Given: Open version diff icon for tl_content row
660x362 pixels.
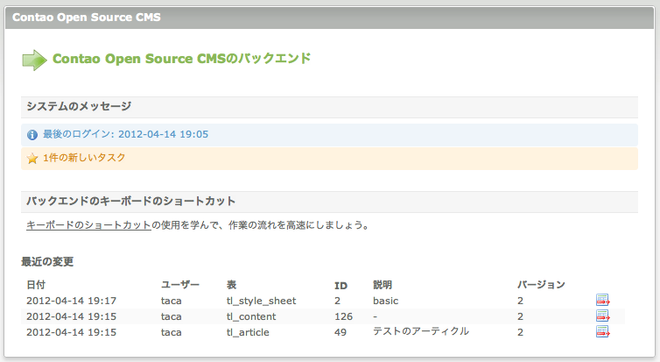Looking at the screenshot, I should click(x=603, y=316).
